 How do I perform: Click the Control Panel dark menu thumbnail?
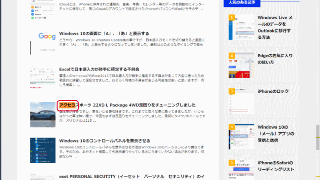[43, 150]
